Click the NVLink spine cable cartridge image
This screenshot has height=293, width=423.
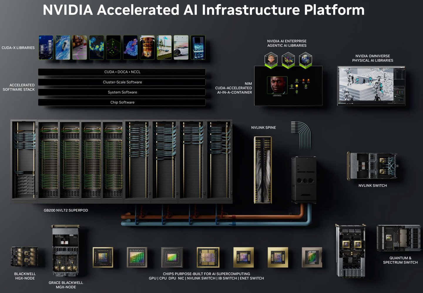coord(263,170)
